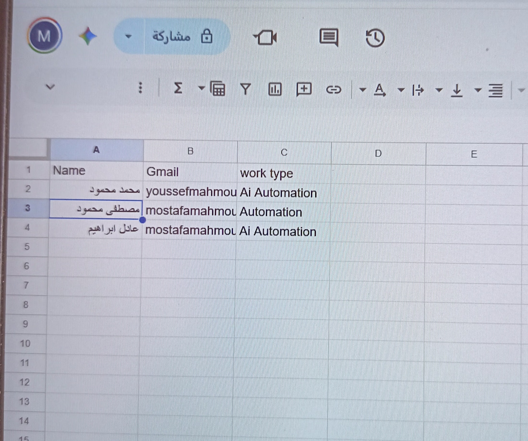
Task: Select the row 5 header
Action: [x=27, y=247]
